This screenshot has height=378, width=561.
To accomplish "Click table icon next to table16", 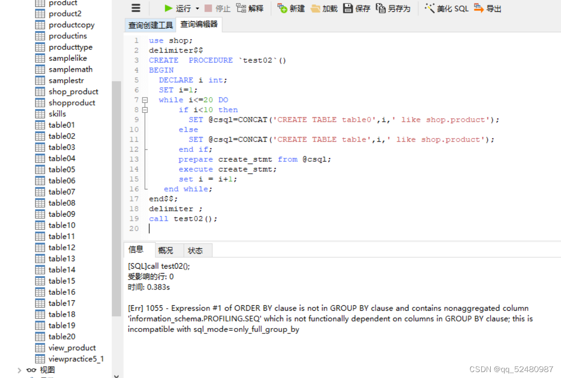I will pos(40,292).
